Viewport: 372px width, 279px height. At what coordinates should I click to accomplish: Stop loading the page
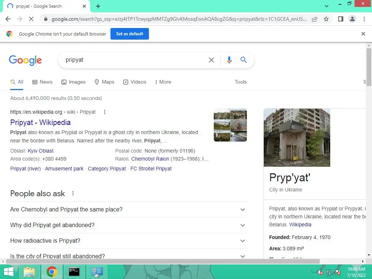[x=31, y=19]
